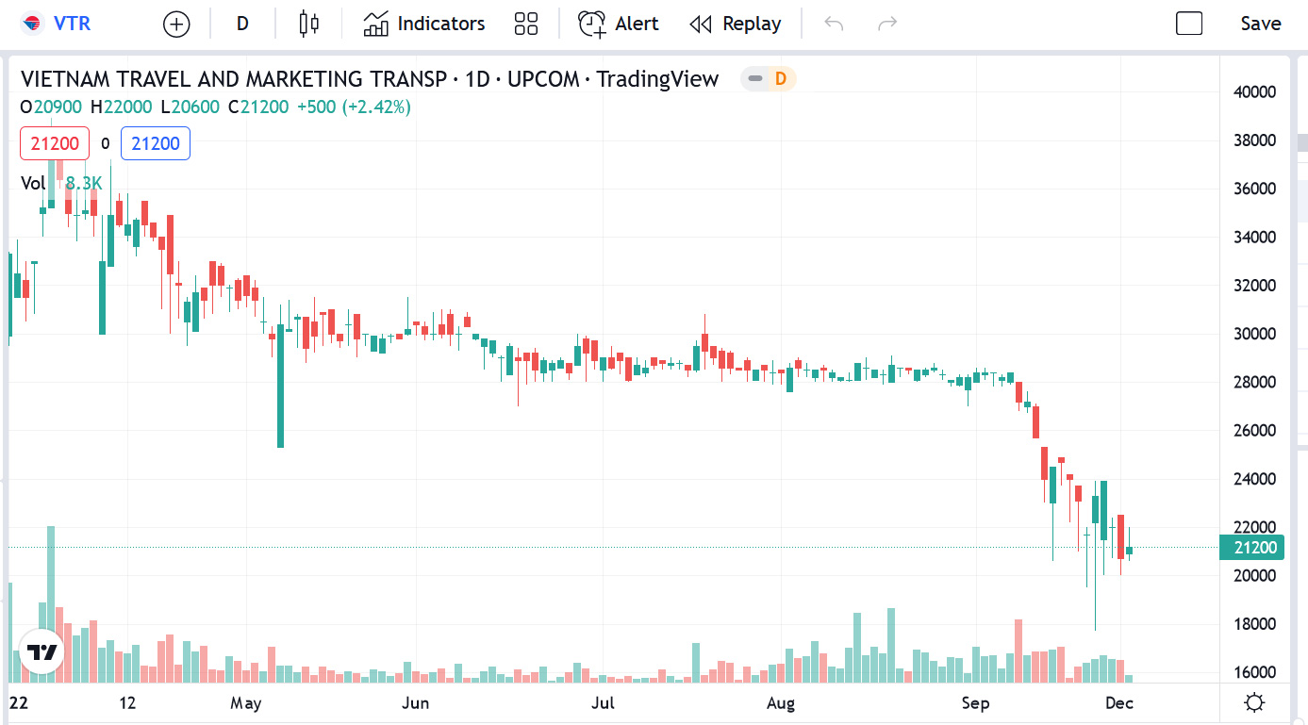Screen dimensions: 1308x725
Task: Click the 8.3K volume value
Action: (83, 183)
